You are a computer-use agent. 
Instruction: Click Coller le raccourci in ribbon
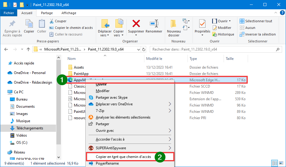66,34
